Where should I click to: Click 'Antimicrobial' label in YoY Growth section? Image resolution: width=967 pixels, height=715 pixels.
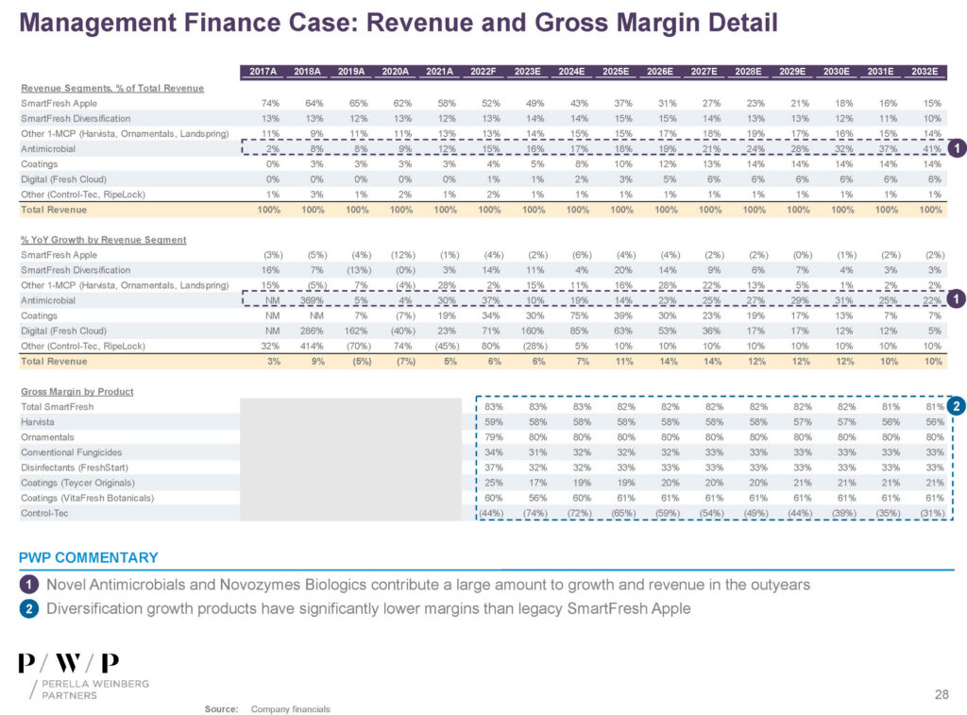click(48, 301)
